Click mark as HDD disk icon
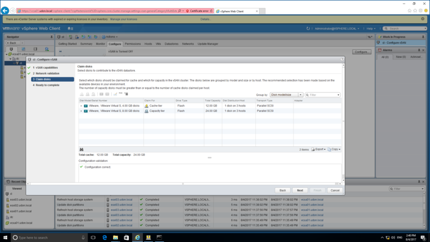 (x=107, y=94)
